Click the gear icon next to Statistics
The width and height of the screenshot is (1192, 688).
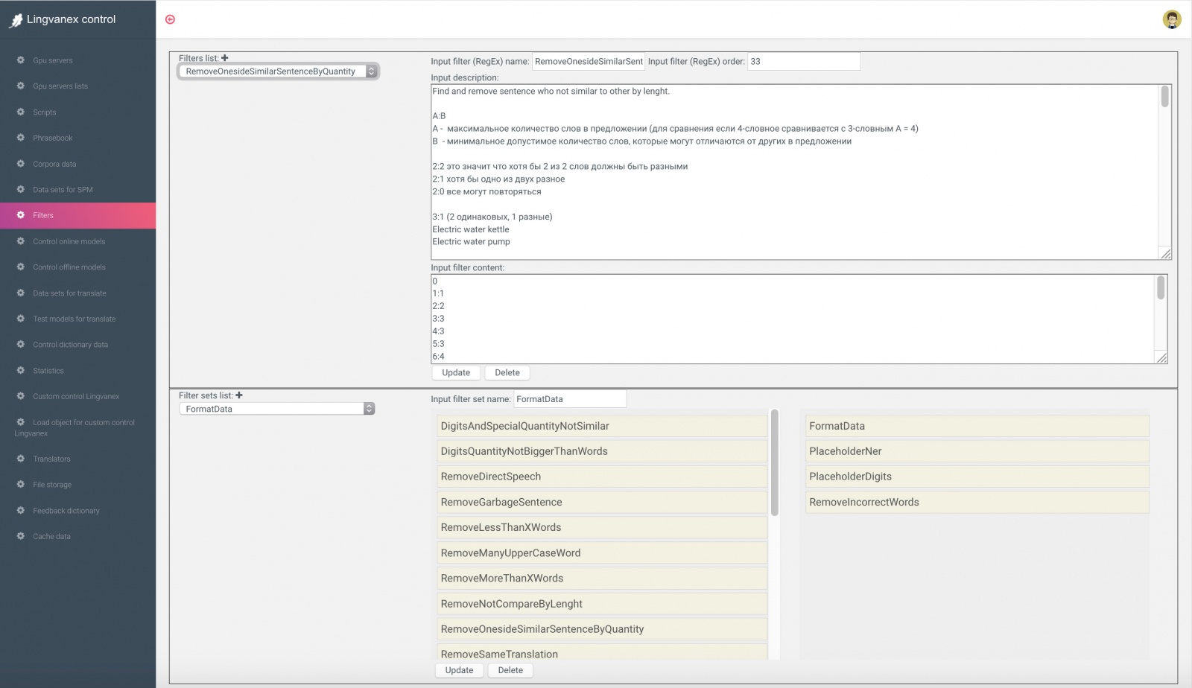coord(21,370)
